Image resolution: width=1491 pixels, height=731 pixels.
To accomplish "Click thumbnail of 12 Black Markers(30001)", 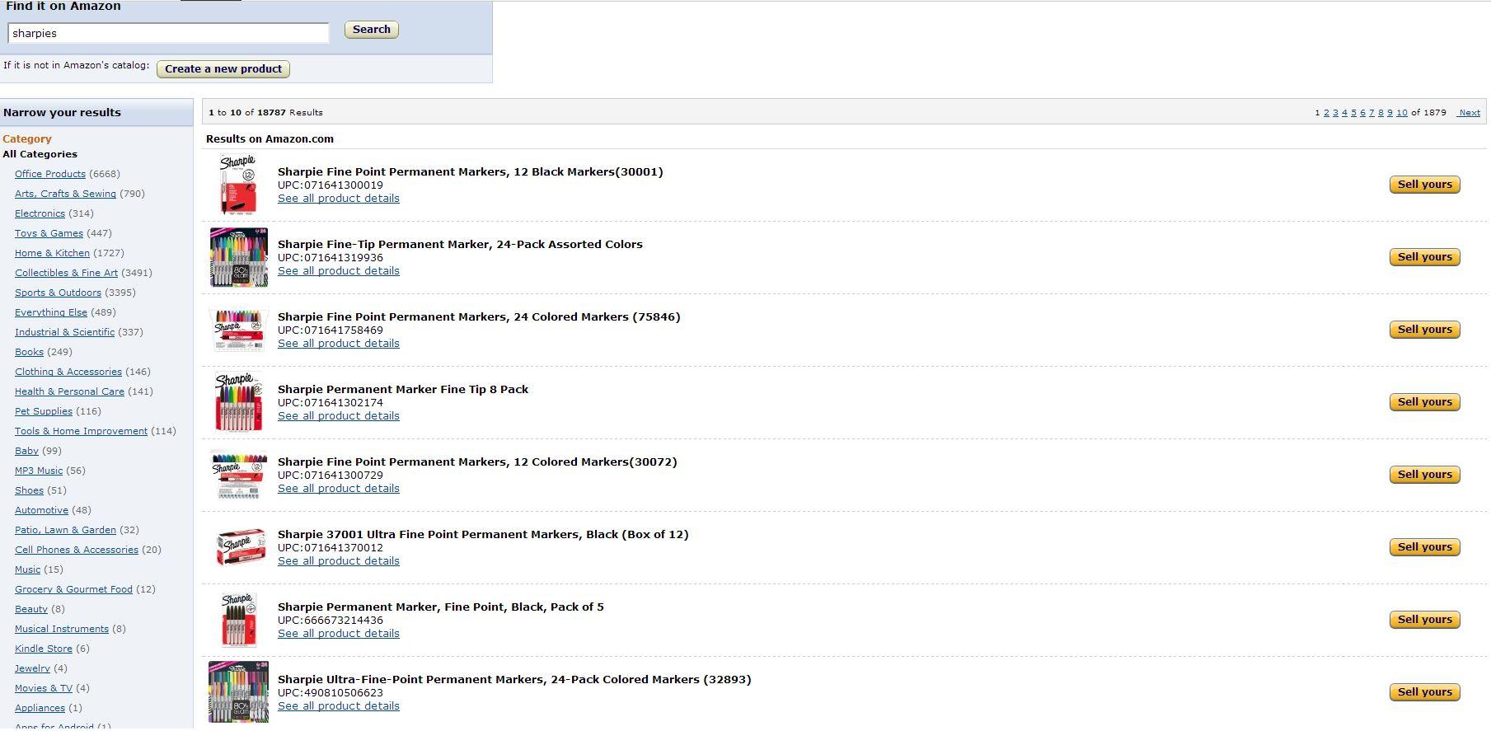I will tap(238, 185).
